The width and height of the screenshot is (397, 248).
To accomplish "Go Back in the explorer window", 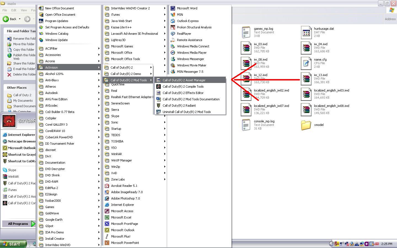I will [10, 19].
